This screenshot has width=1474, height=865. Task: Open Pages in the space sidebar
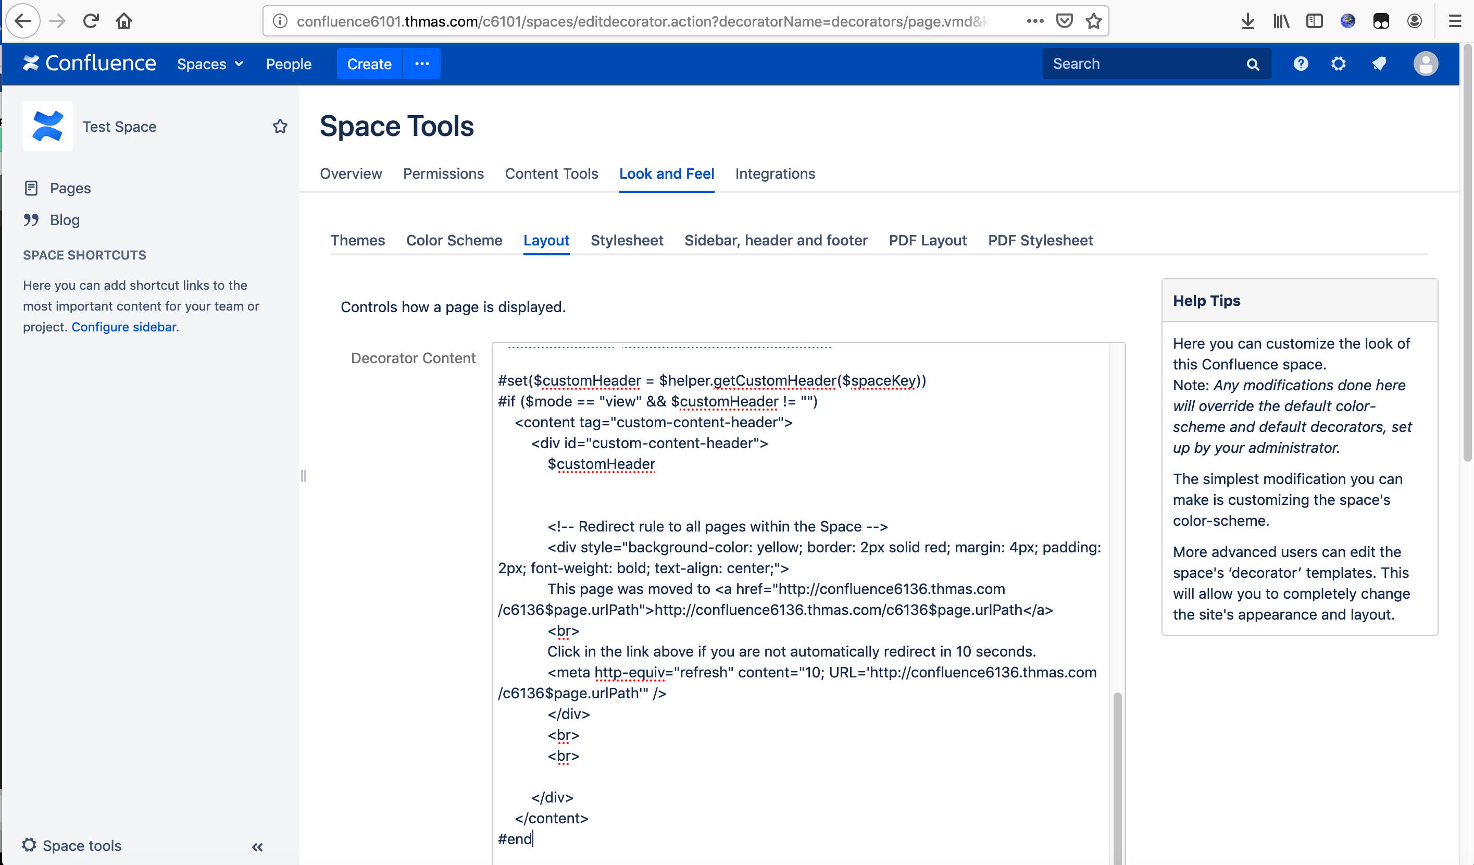[70, 189]
